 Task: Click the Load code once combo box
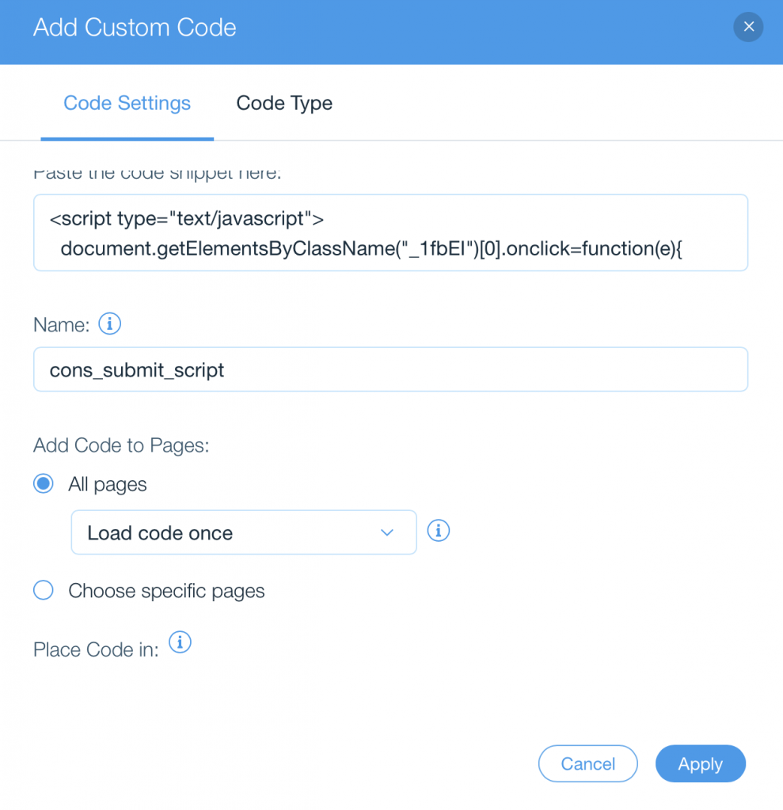[x=243, y=532]
